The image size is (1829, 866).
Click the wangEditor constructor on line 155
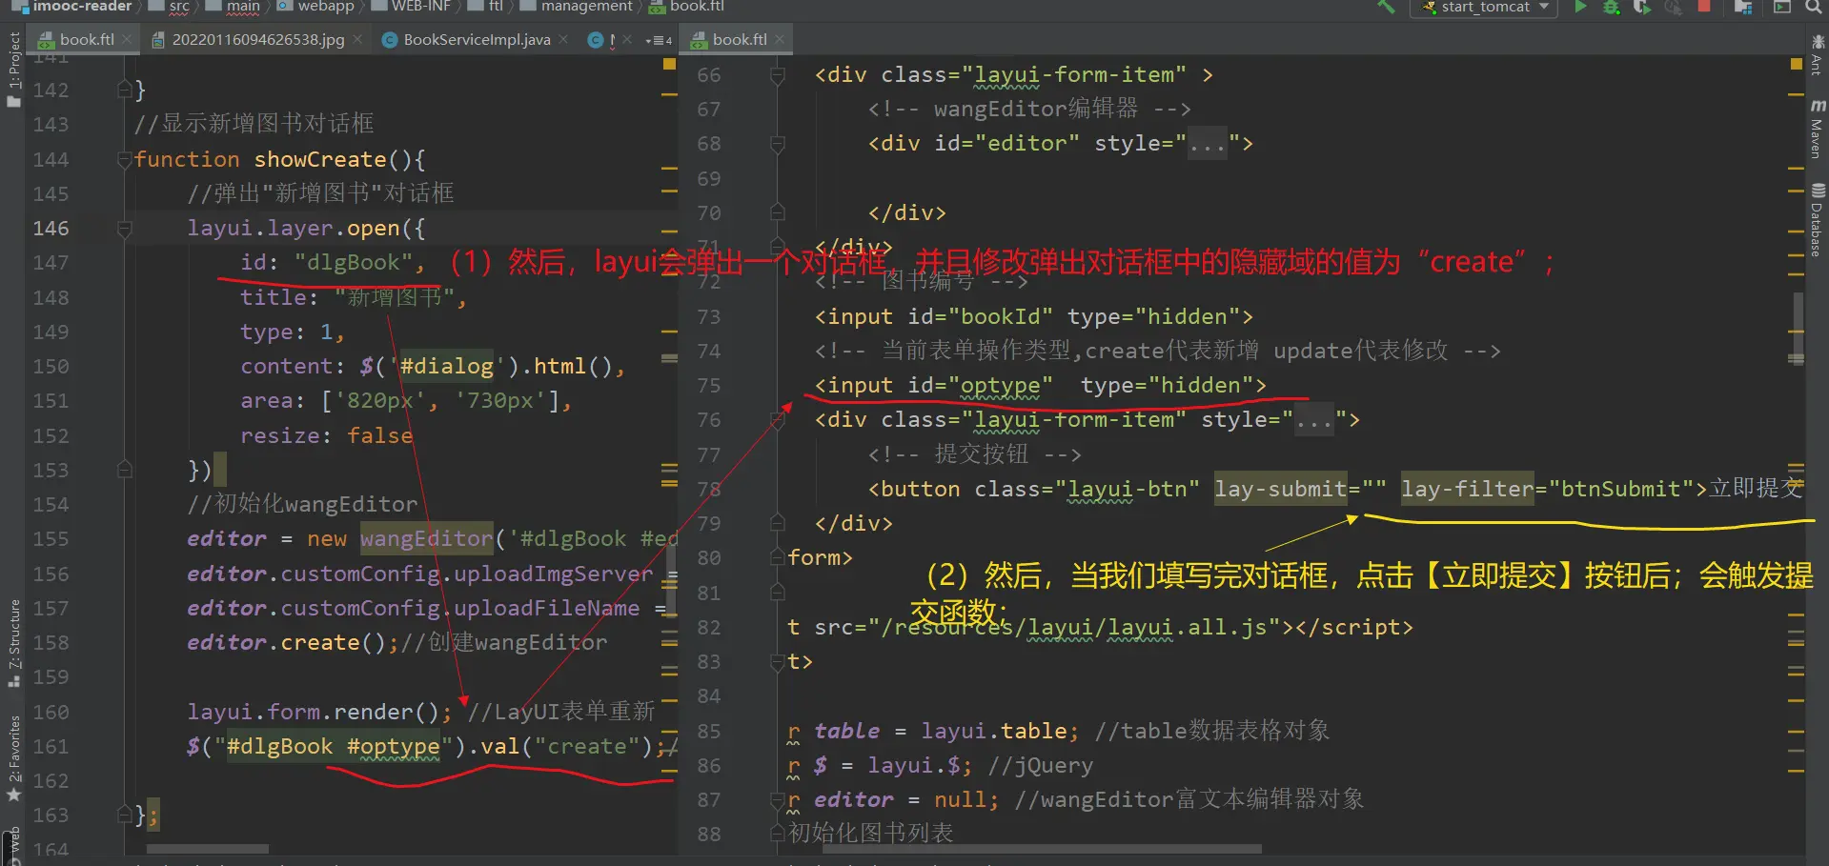427,539
